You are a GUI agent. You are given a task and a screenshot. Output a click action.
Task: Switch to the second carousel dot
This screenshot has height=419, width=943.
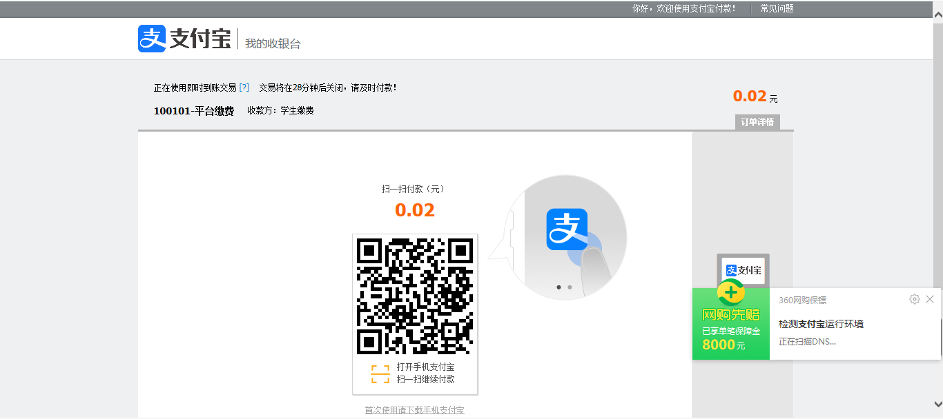pos(570,287)
